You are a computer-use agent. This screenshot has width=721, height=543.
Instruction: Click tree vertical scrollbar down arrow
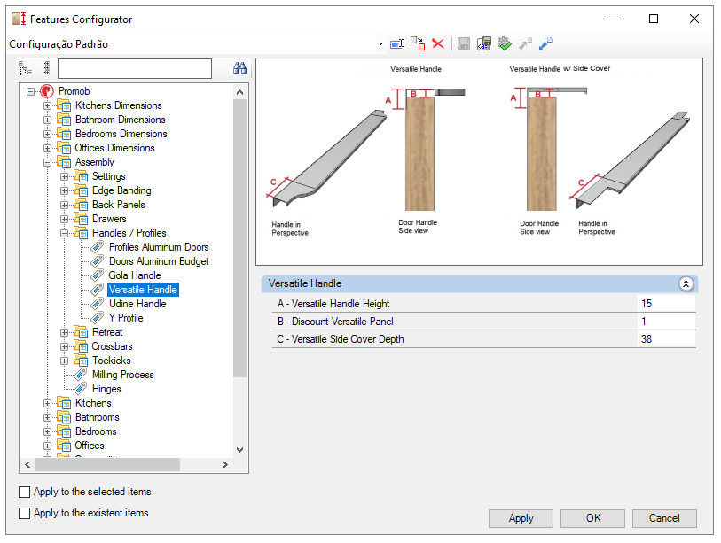(239, 450)
